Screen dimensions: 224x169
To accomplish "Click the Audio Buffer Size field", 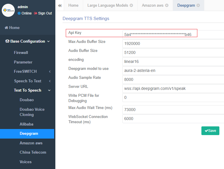I will tap(173, 52).
